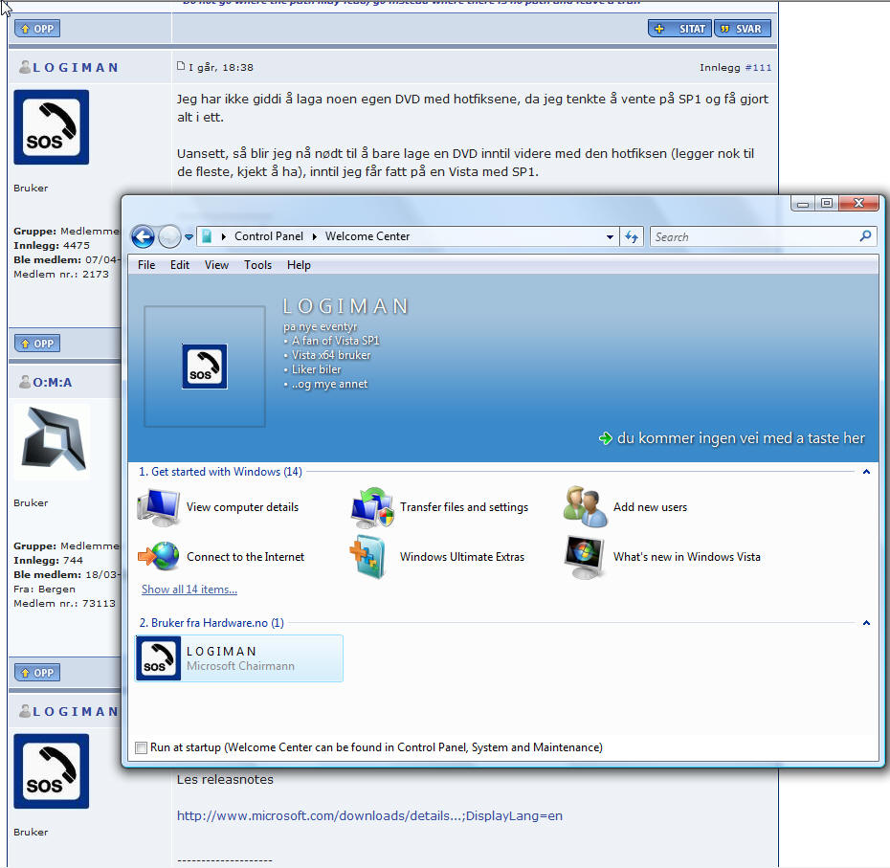Select Control Panel in the breadcrumb

coord(269,236)
